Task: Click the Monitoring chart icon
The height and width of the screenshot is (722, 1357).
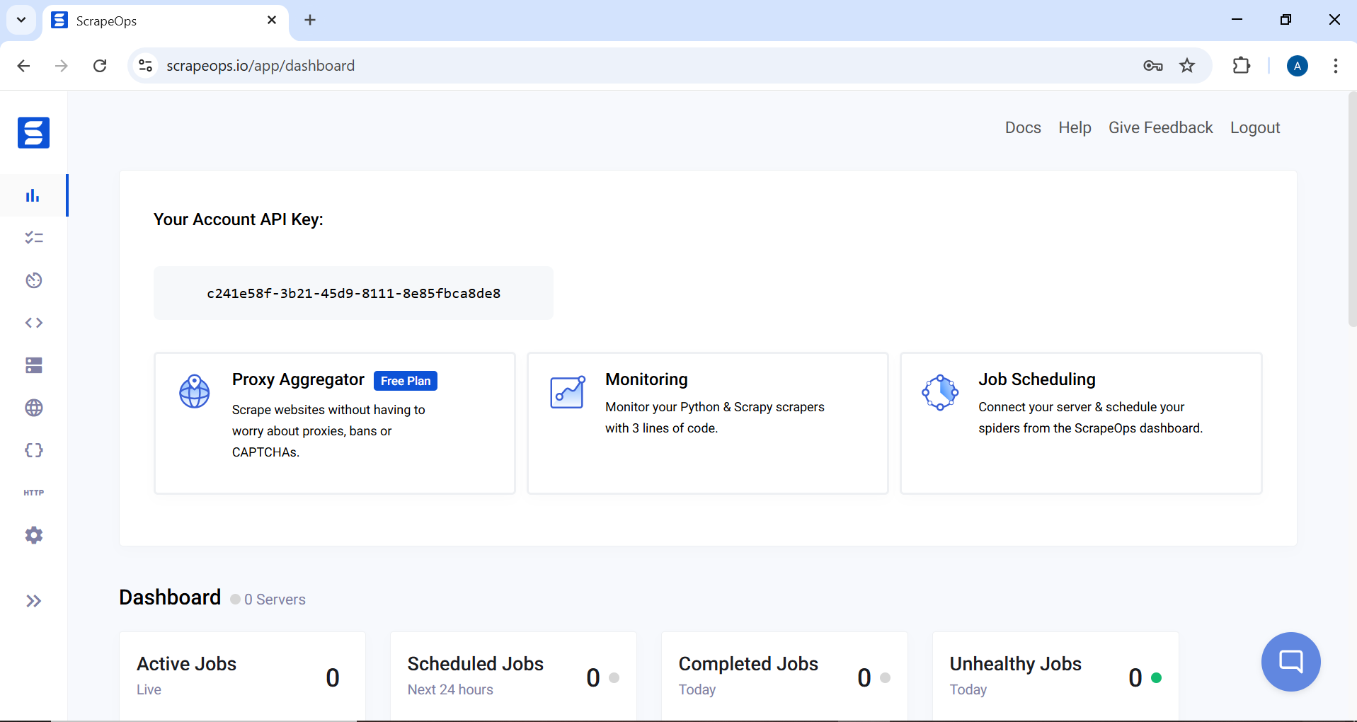Action: [x=568, y=391]
